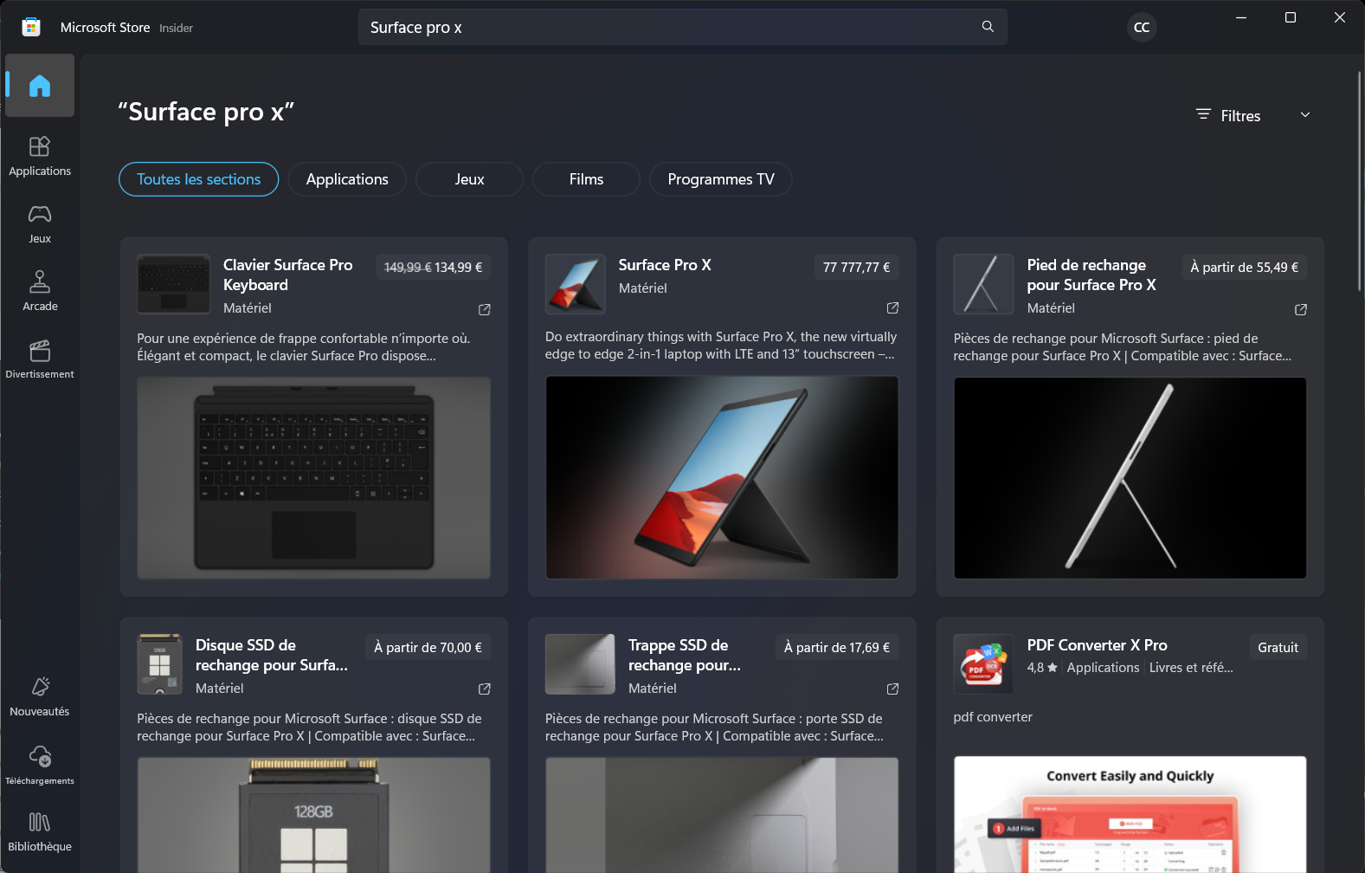Click the PDF Converter X Pro title
Viewport: 1365px width, 873px height.
[x=1098, y=645]
